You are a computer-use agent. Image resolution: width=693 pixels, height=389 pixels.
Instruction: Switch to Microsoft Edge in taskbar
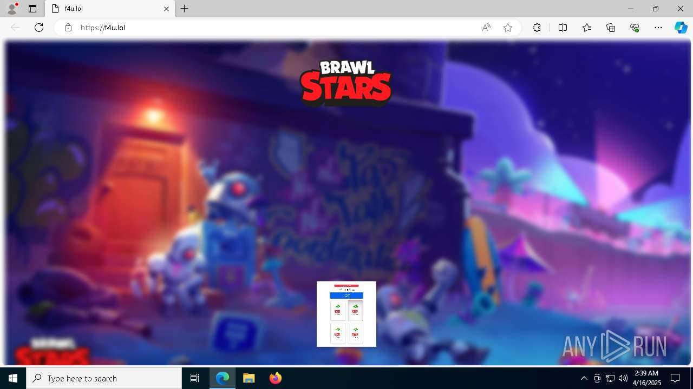coord(223,378)
